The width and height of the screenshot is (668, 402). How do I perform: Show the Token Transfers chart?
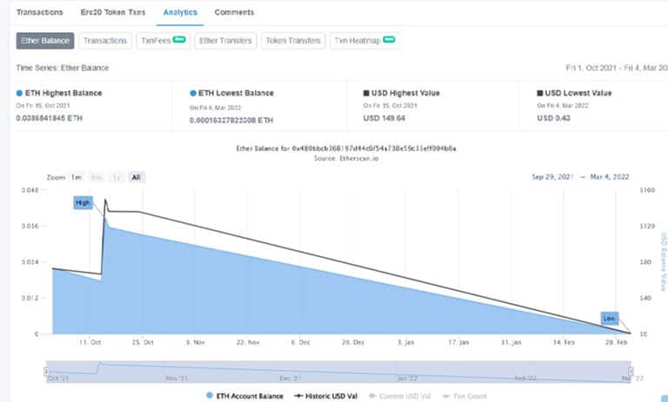click(x=293, y=41)
